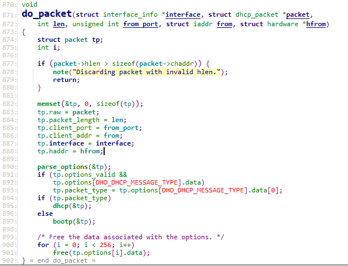Click the bootp(&tp) function call
Viewport: 348px width, 266px height.
66,221
